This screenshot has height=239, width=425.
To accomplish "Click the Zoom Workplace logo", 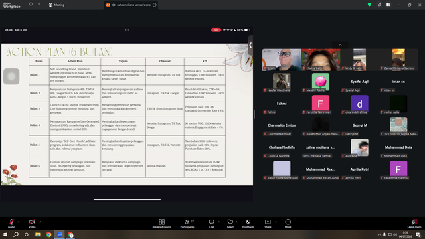I will [x=12, y=5].
